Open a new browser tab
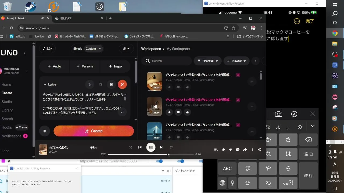The width and height of the screenshot is (344, 193). click(x=110, y=18)
